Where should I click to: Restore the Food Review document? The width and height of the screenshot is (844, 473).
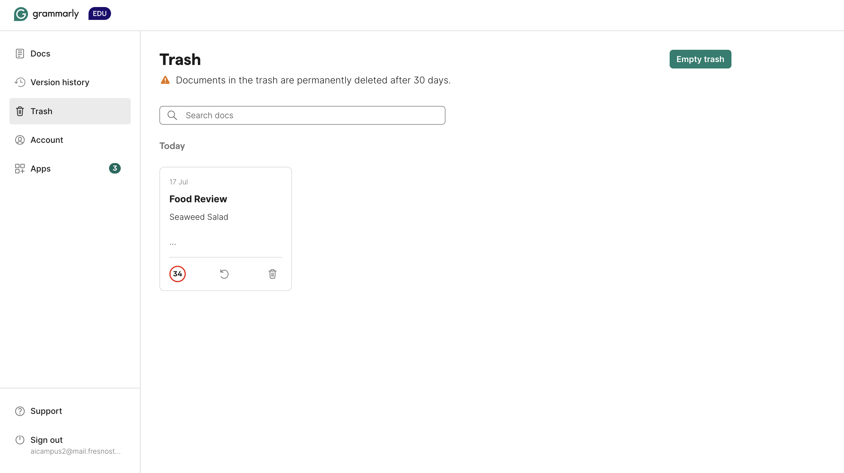tap(224, 274)
